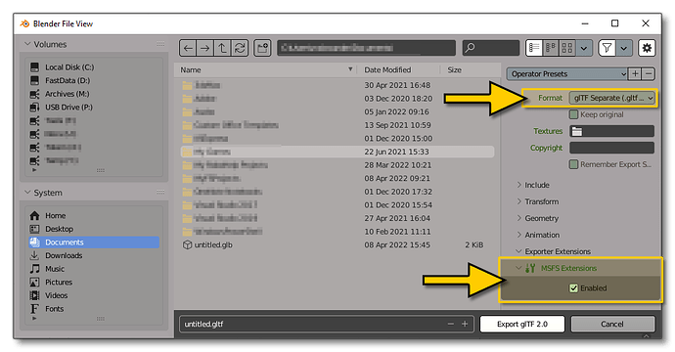Go back to previous folder
675x352 pixels.
pos(188,48)
